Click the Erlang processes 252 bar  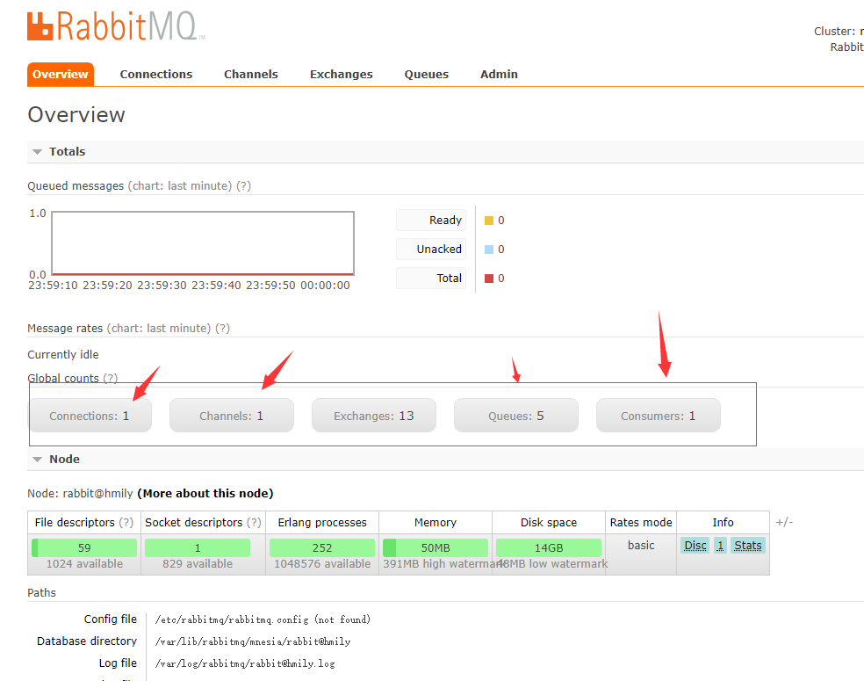[321, 547]
